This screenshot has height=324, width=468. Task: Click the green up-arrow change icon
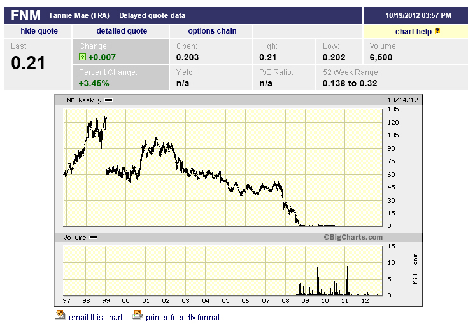82,57
